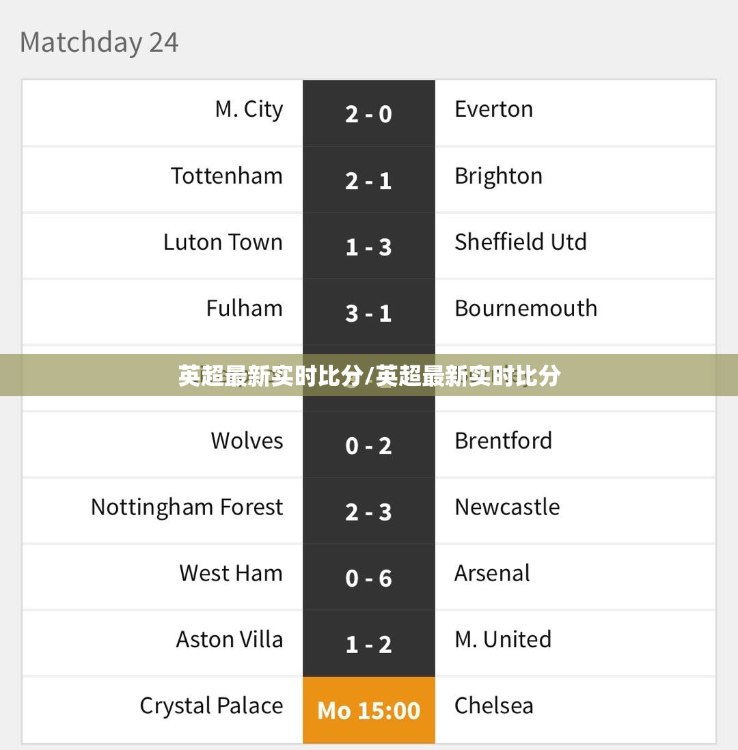Viewport: 738px width, 750px height.
Task: Select Luton Town in the fixtures list
Action: click(223, 242)
